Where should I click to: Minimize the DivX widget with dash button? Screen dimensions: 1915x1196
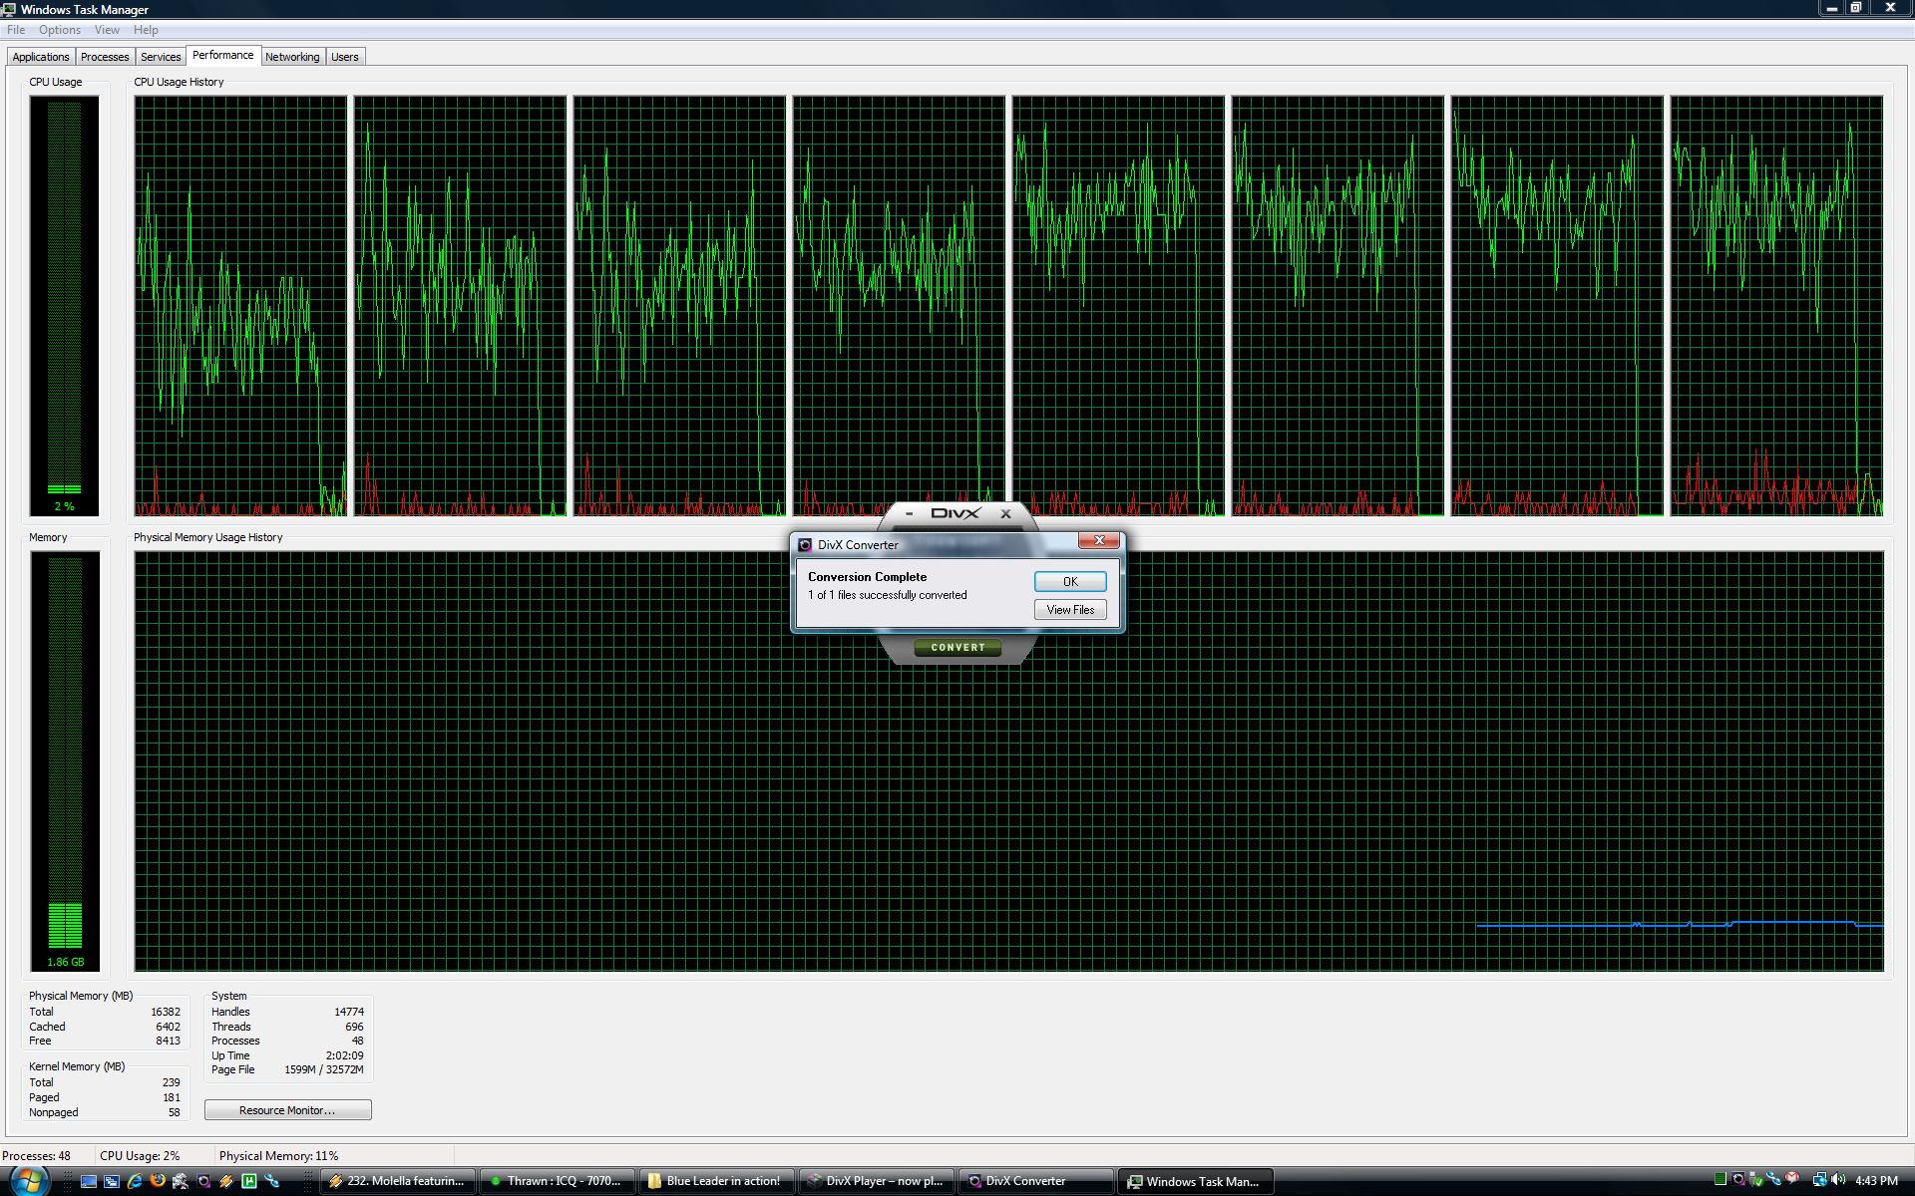pos(909,513)
